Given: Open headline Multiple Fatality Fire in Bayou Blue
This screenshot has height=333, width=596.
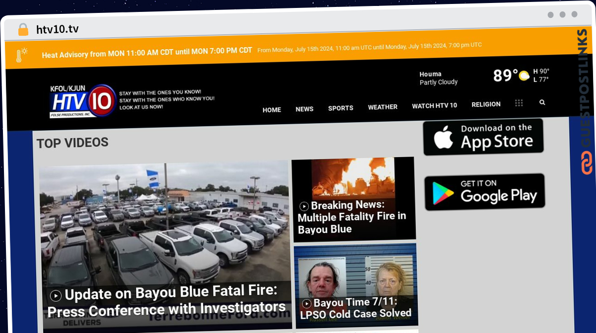Looking at the screenshot, I should (352, 217).
